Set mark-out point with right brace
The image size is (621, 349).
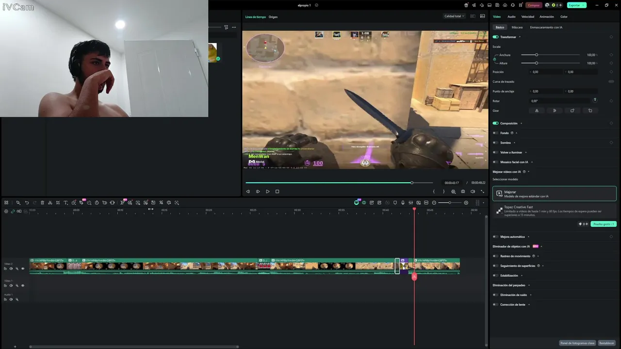(x=443, y=191)
